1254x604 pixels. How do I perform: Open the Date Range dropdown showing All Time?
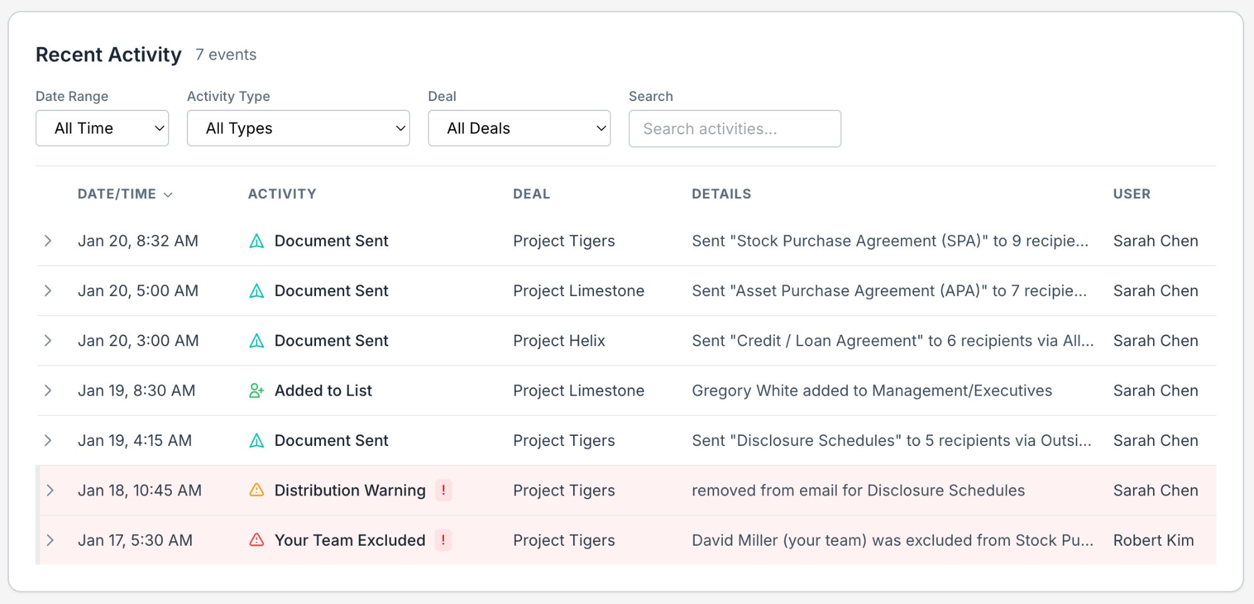point(102,128)
